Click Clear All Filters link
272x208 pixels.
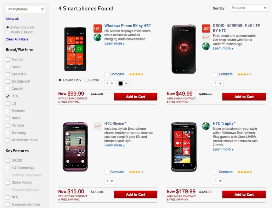pos(17,39)
